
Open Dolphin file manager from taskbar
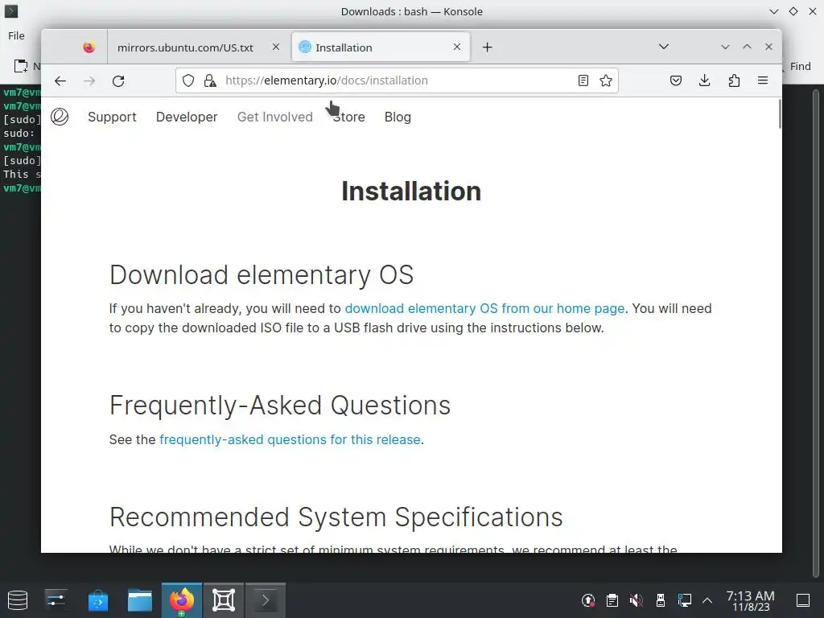140,600
